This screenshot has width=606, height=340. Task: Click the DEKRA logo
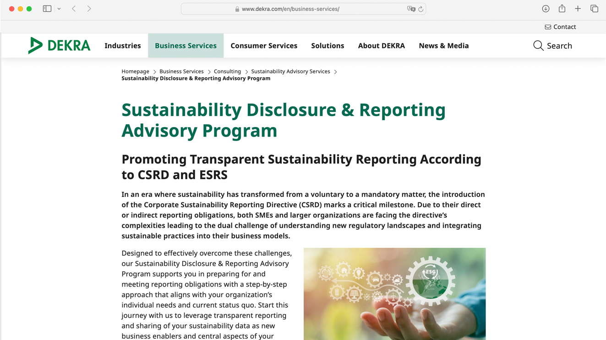pos(59,45)
